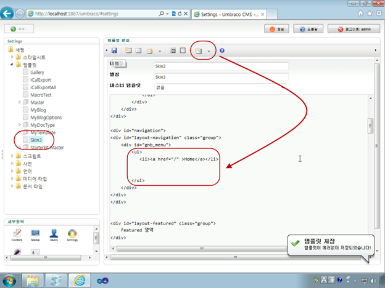Open dropdown arrow next to orange toolbar icon
385x288 pixels.
(160, 51)
